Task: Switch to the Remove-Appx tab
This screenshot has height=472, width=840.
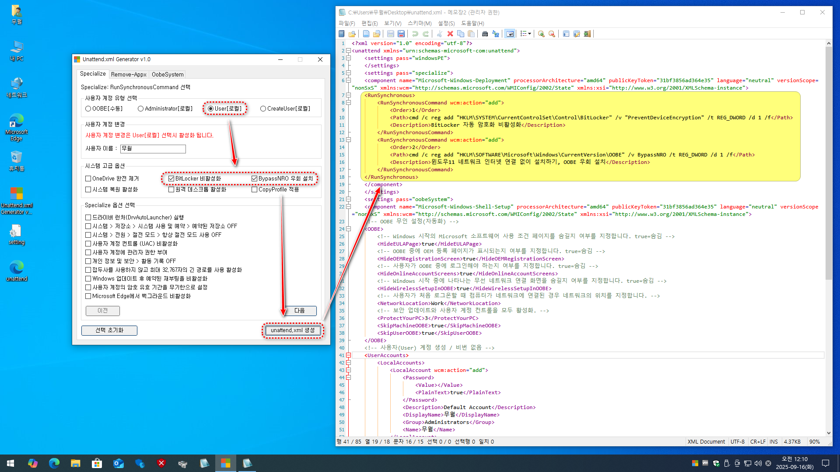Action: point(128,74)
